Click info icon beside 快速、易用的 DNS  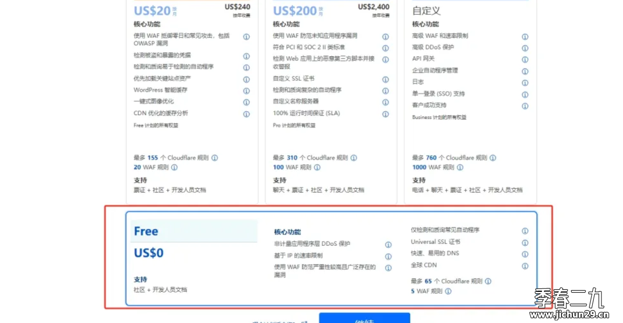525,254
